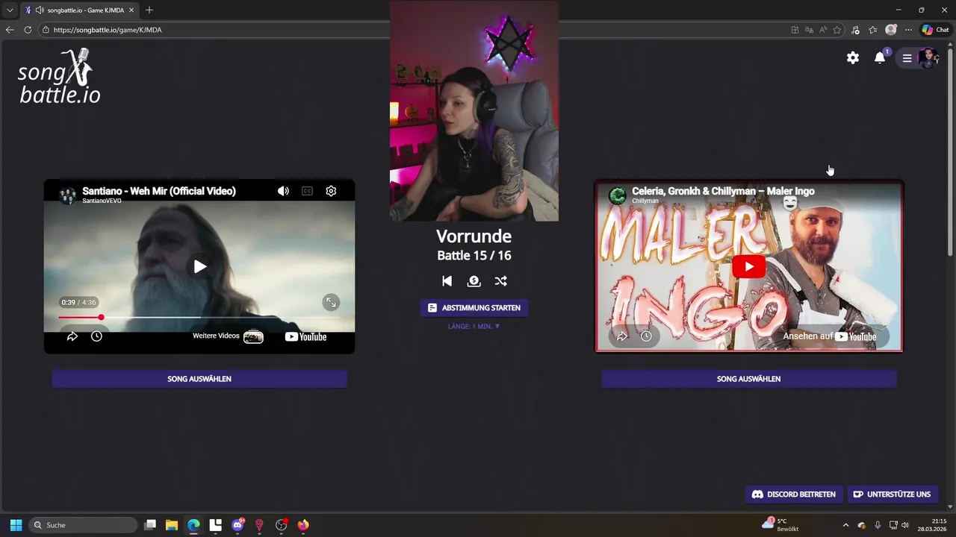The width and height of the screenshot is (956, 537).
Task: Open the volume tray icon
Action: 905,525
